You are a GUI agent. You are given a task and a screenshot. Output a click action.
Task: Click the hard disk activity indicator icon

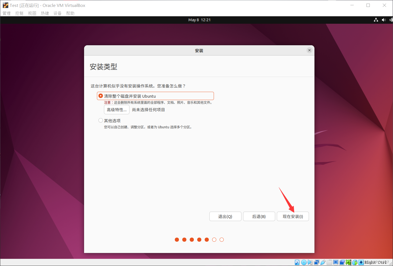point(297,262)
